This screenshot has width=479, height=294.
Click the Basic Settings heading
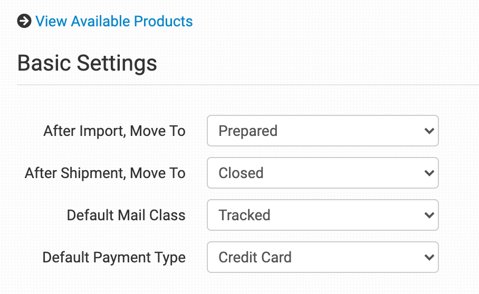coord(87,63)
